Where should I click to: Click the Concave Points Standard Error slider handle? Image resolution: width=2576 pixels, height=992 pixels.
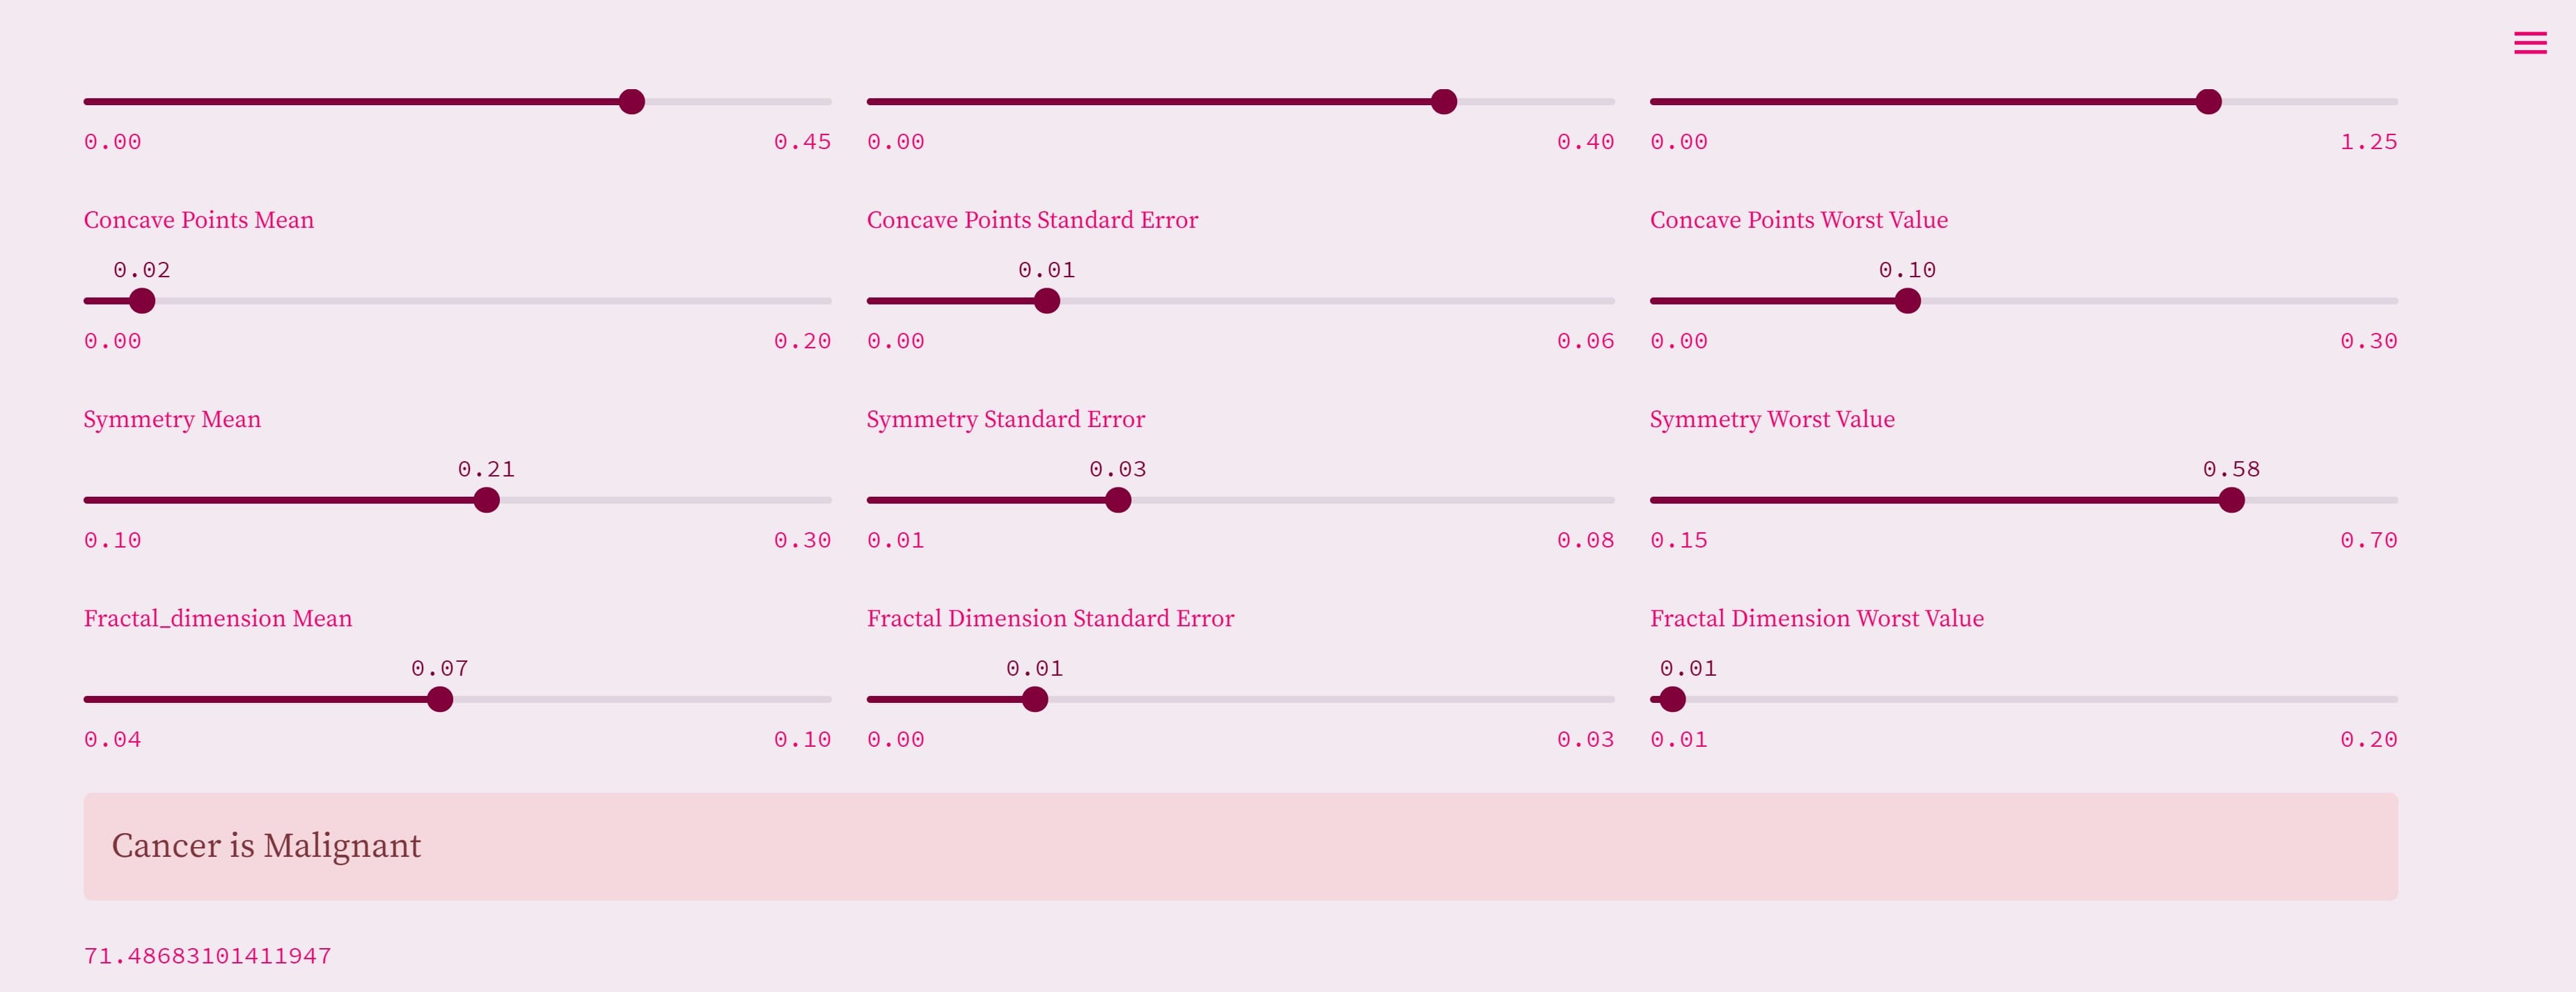pyautogui.click(x=1046, y=300)
